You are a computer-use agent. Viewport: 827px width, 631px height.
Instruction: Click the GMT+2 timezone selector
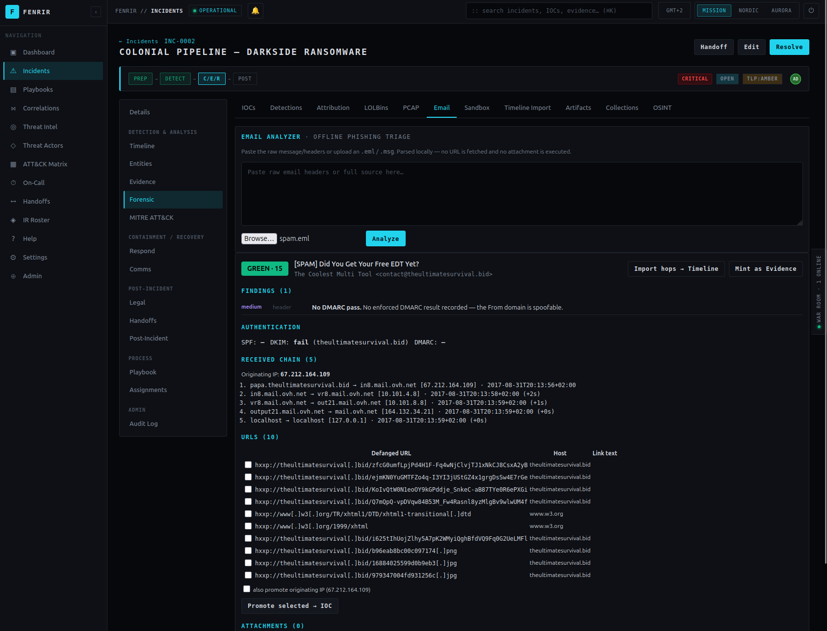674,10
